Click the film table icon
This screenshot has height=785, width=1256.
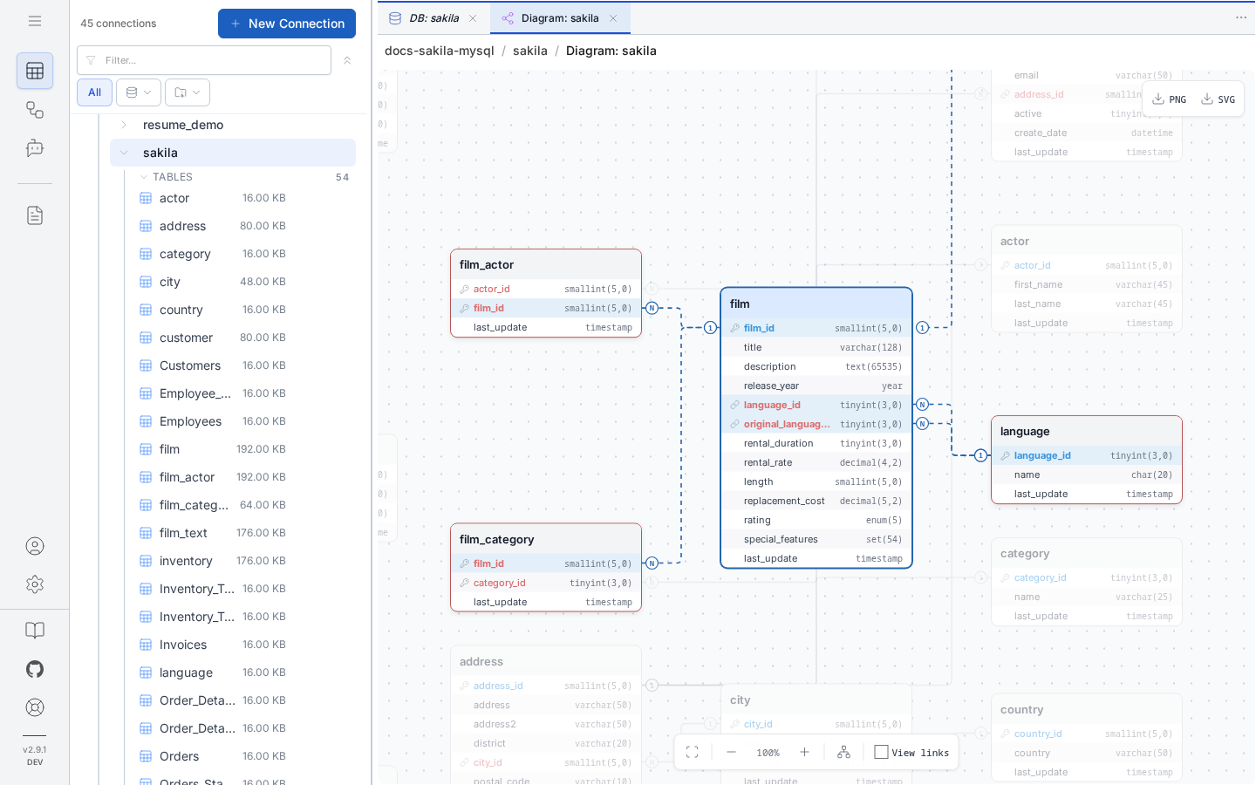pyautogui.click(x=147, y=449)
